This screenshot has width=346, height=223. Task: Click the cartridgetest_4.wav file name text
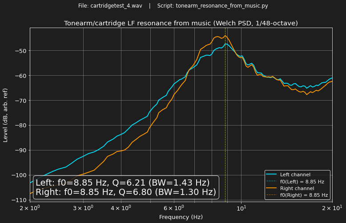pos(116,6)
